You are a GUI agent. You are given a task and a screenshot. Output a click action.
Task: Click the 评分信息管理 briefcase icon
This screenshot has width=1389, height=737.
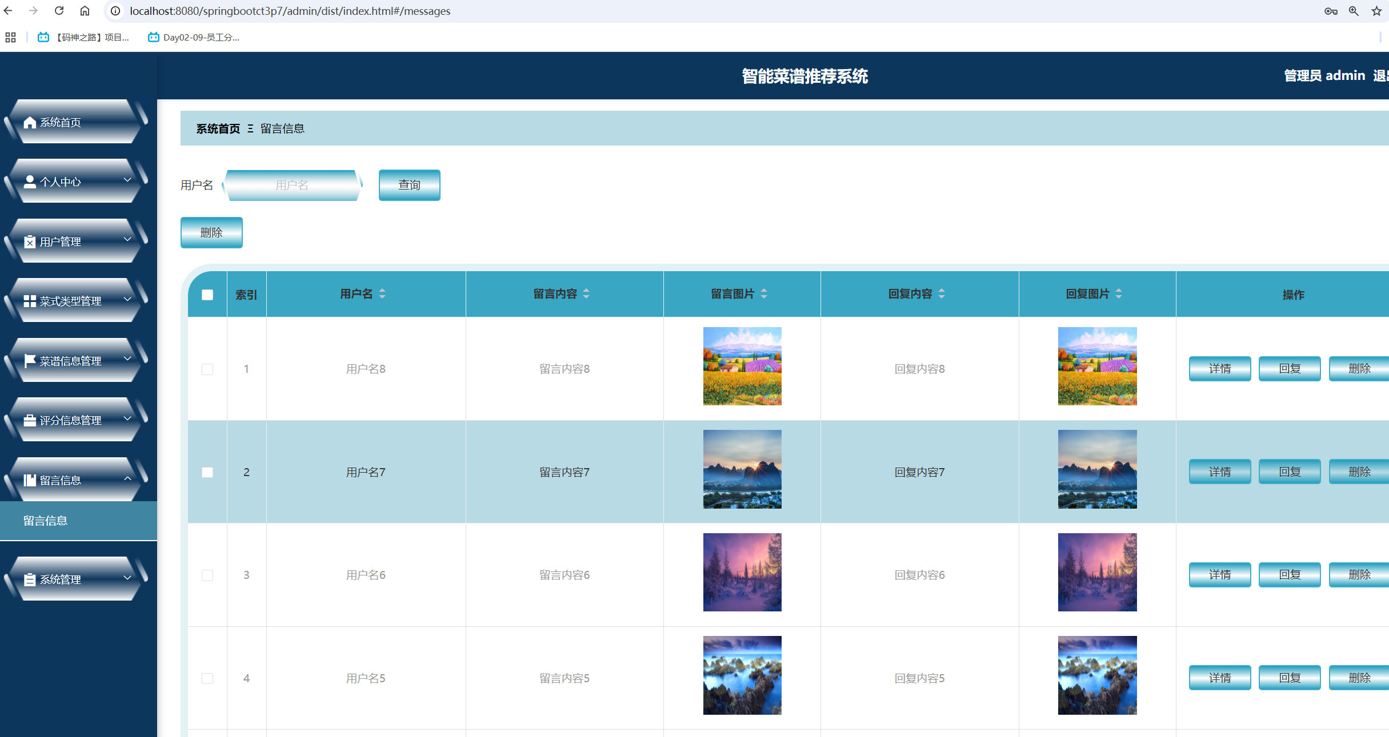[30, 420]
